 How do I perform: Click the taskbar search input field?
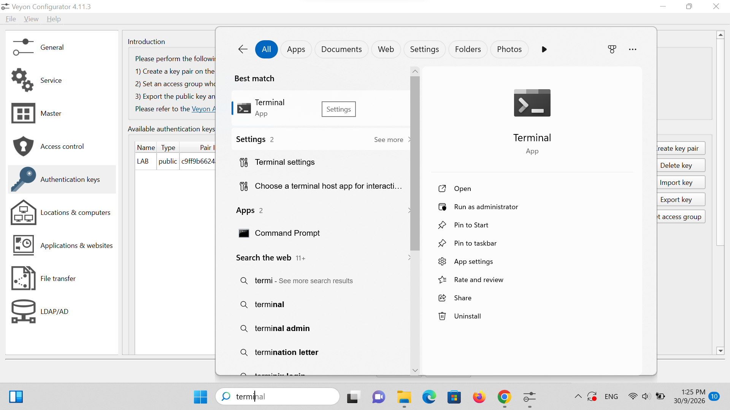pyautogui.click(x=278, y=397)
